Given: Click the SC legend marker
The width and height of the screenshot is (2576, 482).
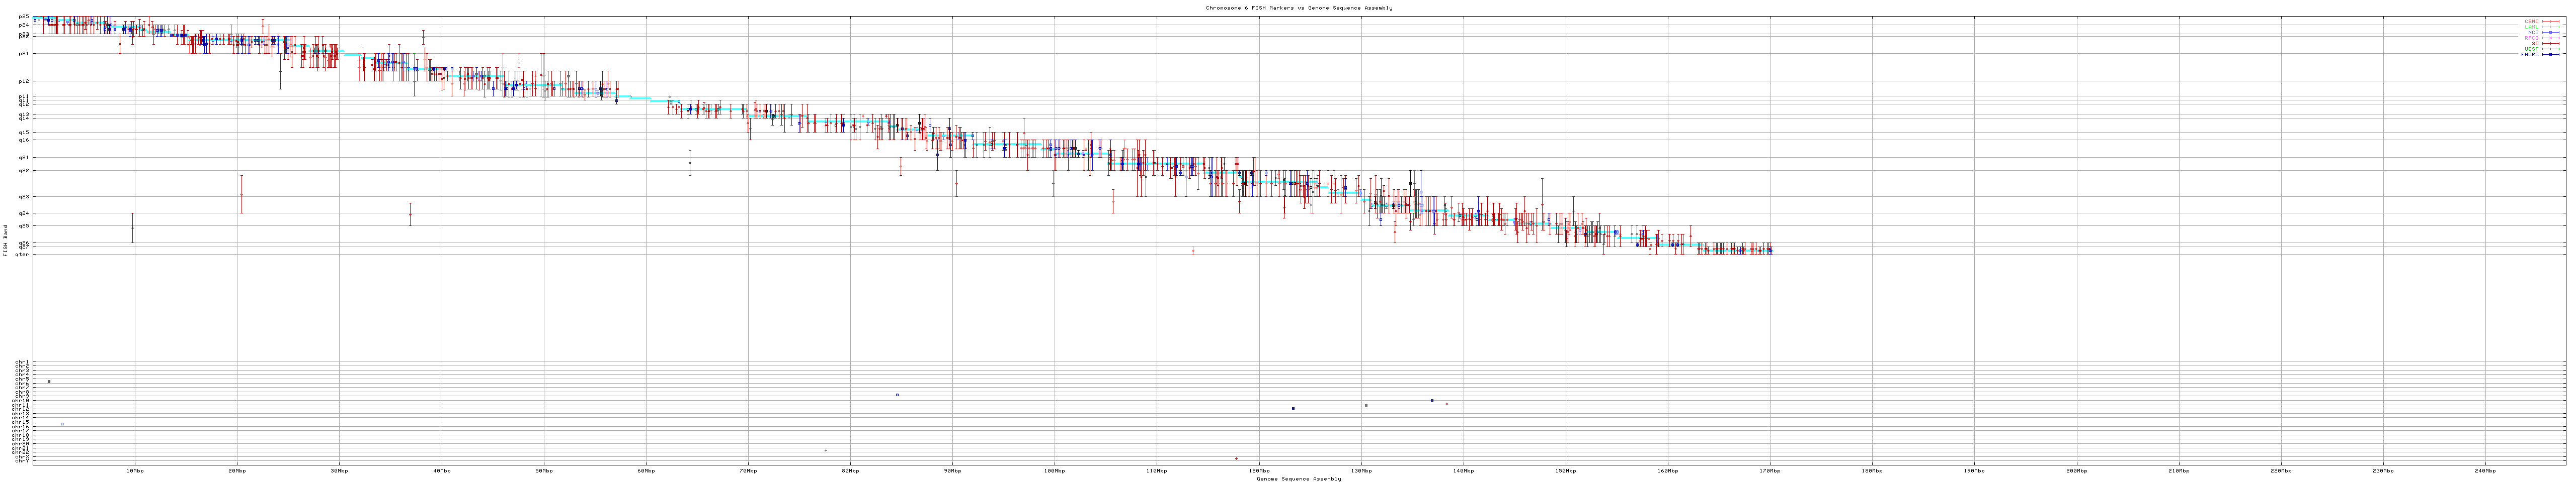Looking at the screenshot, I should click(2551, 44).
